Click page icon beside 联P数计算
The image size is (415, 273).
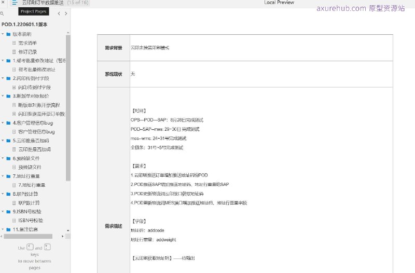(14, 202)
